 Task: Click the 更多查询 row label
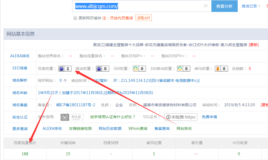click(20, 129)
